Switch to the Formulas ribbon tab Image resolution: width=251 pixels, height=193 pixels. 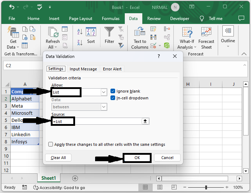[x=110, y=19]
